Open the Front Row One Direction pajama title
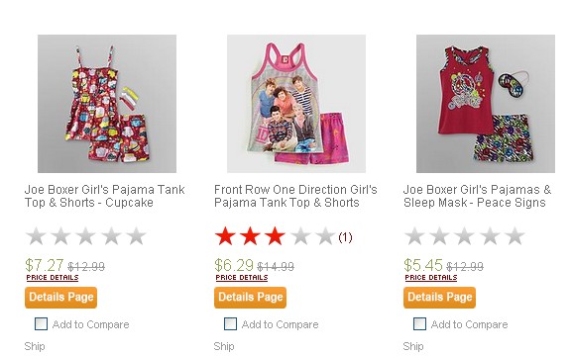Screen dimensions: 571x356 click(x=295, y=196)
